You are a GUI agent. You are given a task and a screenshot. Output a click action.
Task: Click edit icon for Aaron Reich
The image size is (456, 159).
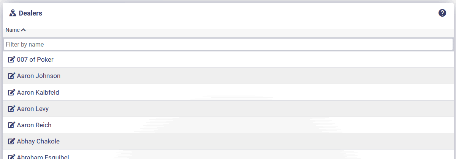[x=12, y=125]
